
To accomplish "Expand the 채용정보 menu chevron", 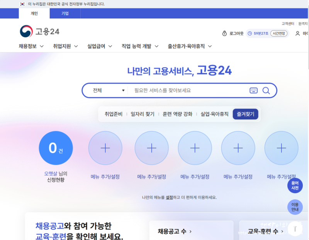I will (42, 46).
